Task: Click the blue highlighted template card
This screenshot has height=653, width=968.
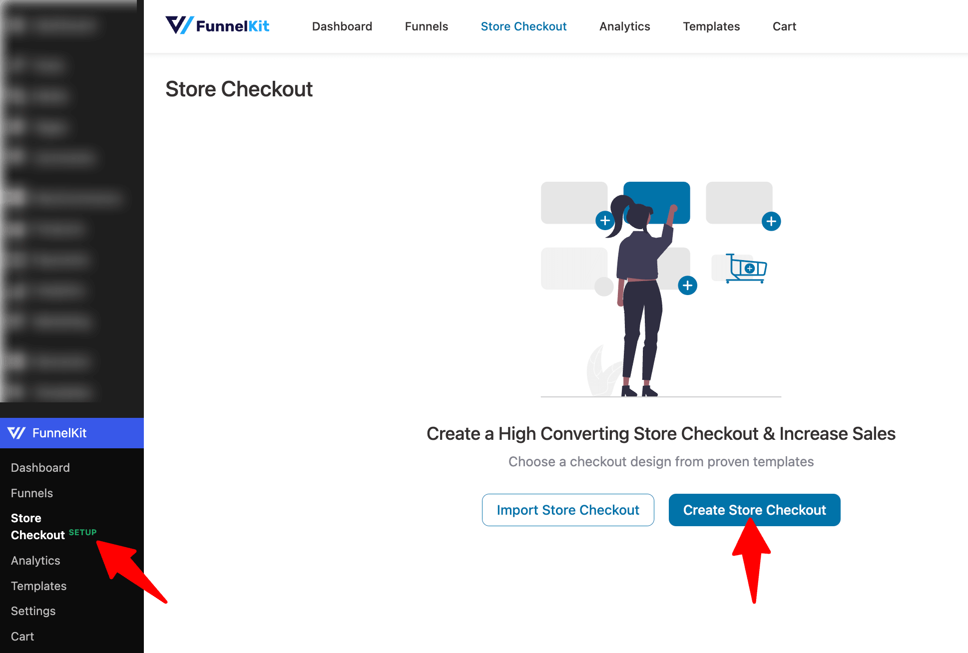Action: pyautogui.click(x=657, y=203)
